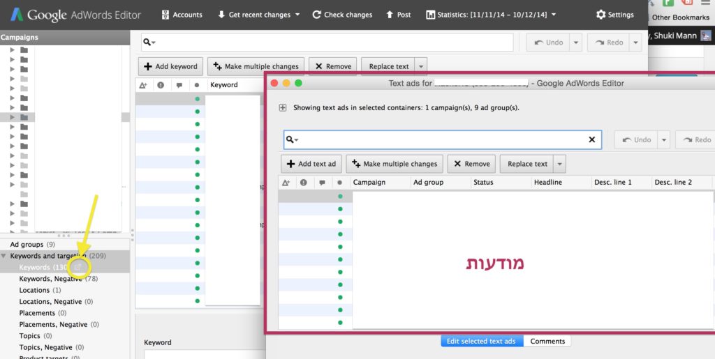
Task: Click Undo in main window
Action: click(549, 43)
